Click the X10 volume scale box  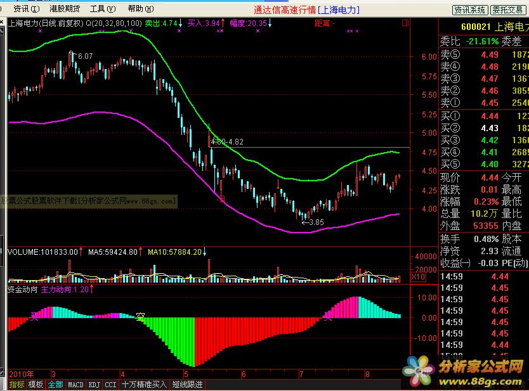tap(418, 277)
